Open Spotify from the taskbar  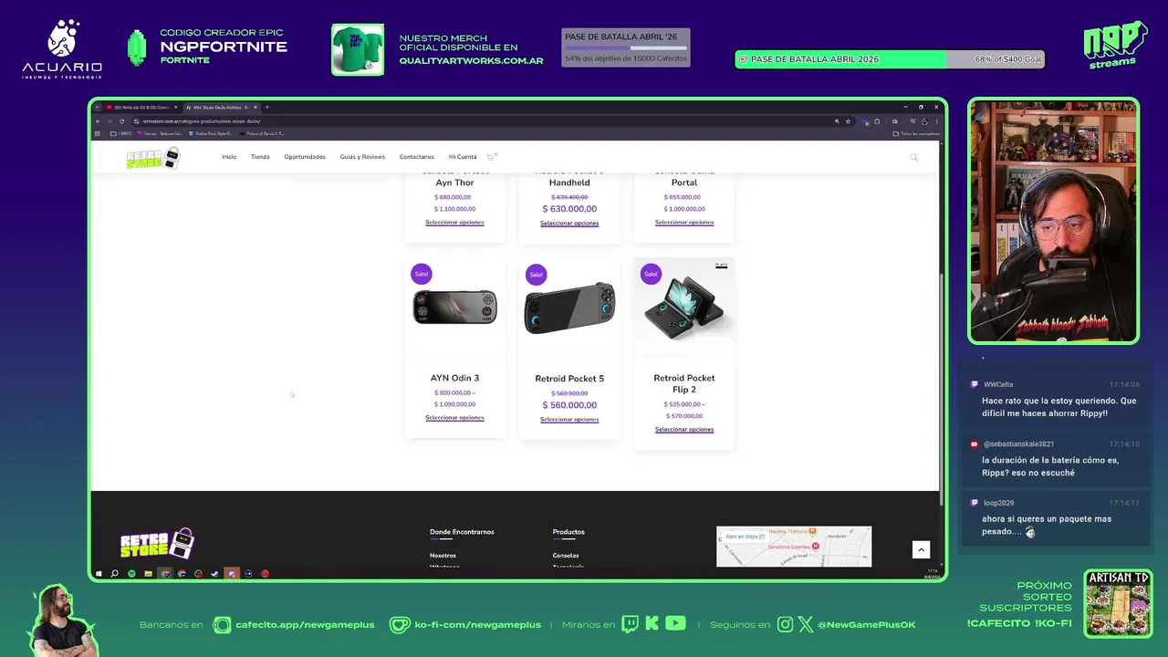[131, 574]
